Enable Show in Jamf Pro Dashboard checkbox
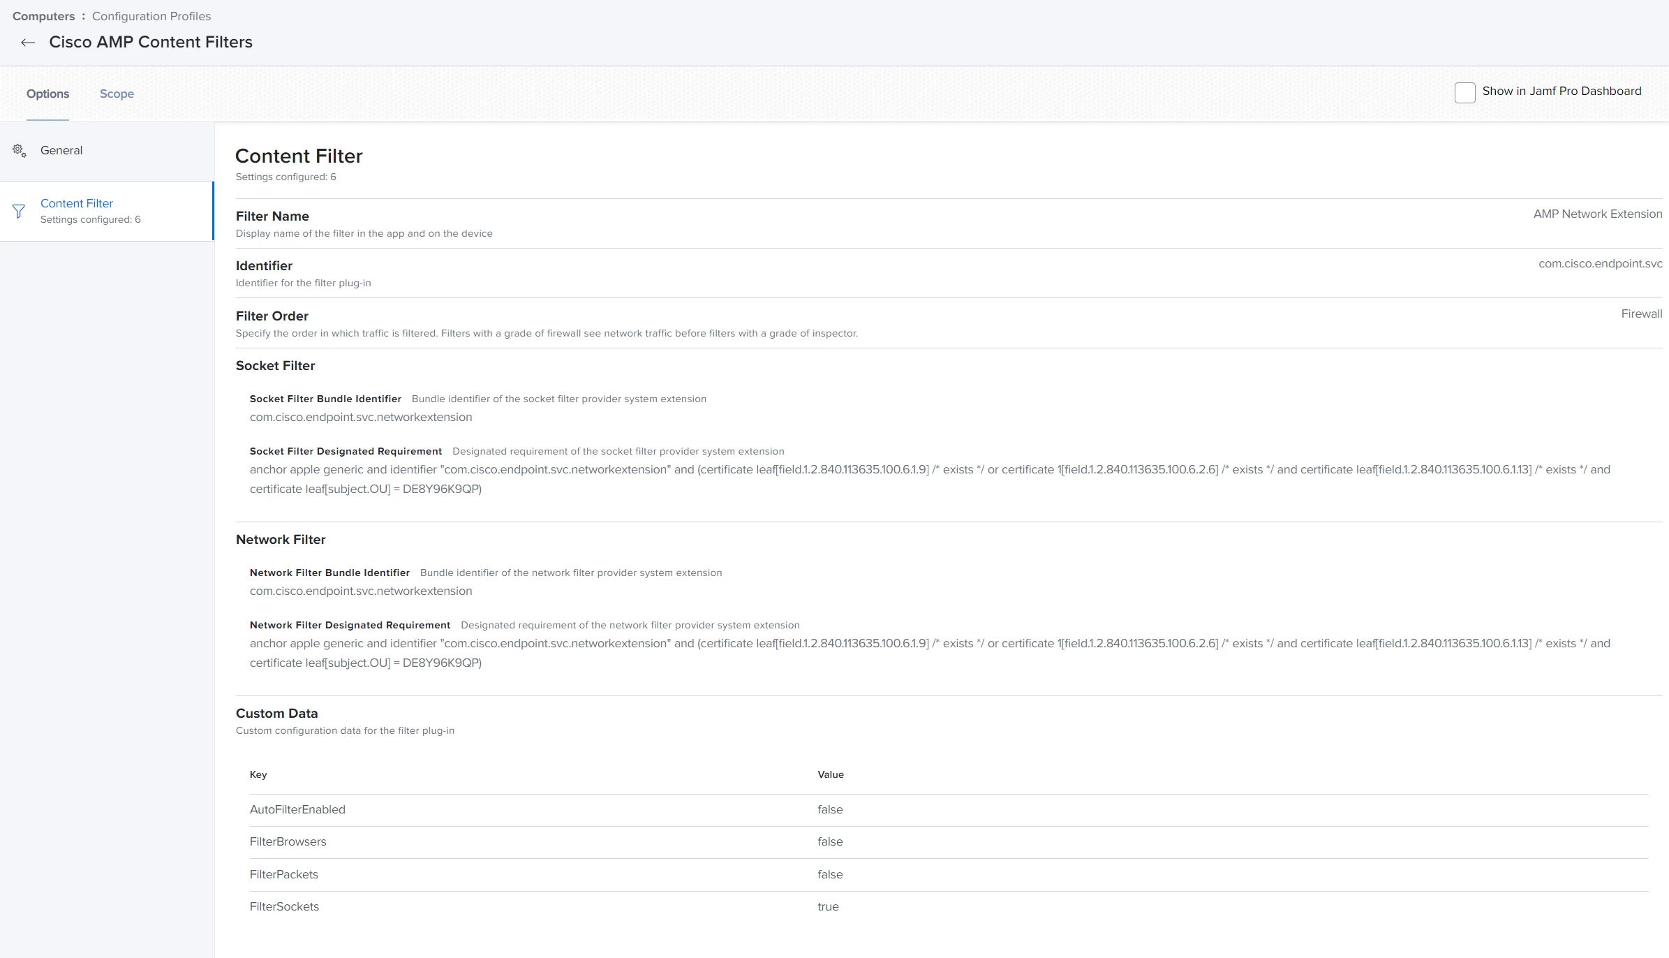Viewport: 1669px width, 958px height. coord(1464,92)
